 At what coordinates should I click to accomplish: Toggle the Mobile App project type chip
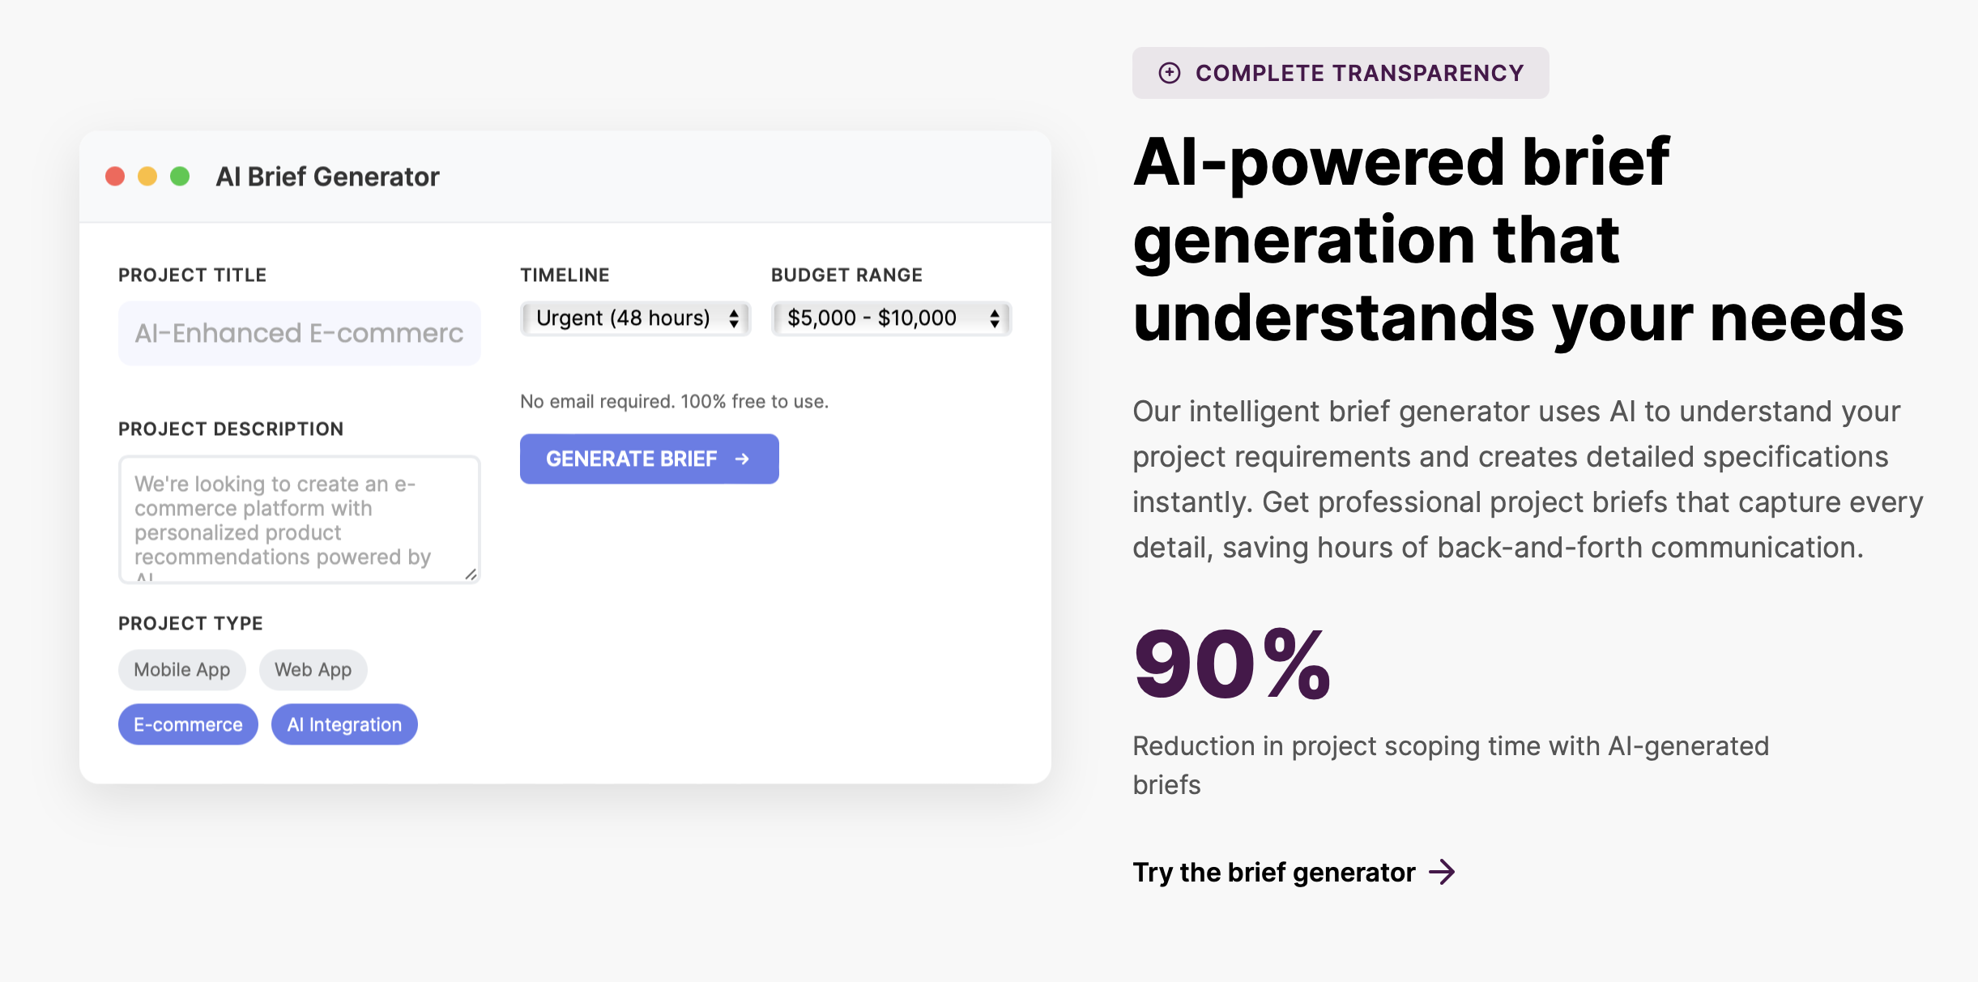pos(182,669)
